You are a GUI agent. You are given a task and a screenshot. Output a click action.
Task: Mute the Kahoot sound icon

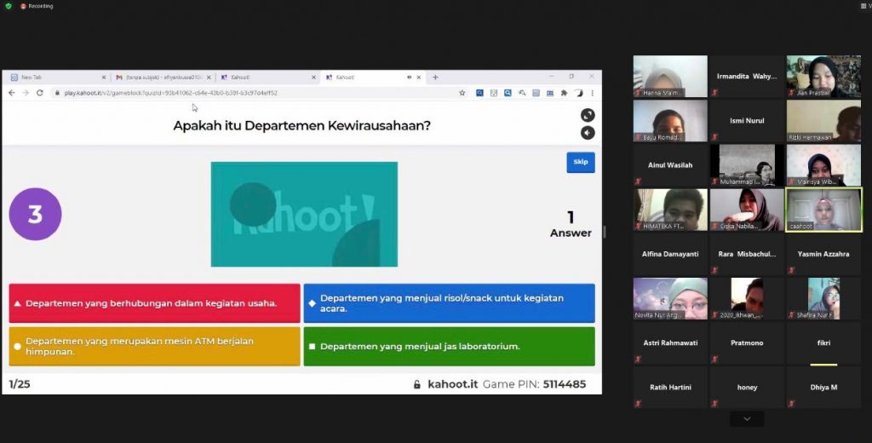(588, 132)
